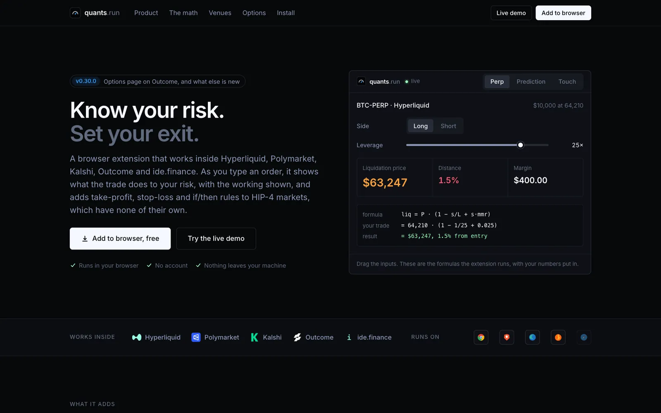Click the formula line 'liq = P · (1 − s/L + s·mmr)'
This screenshot has height=413, width=661.
(x=446, y=214)
